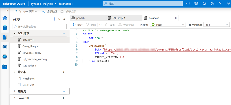Click the resource name filter box
Screen dimensions: 231x105
(40, 27)
